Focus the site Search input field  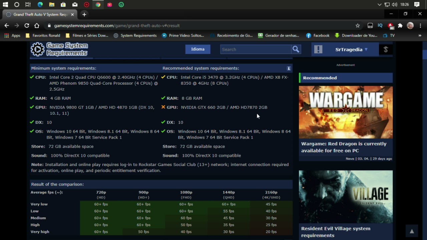click(x=256, y=49)
